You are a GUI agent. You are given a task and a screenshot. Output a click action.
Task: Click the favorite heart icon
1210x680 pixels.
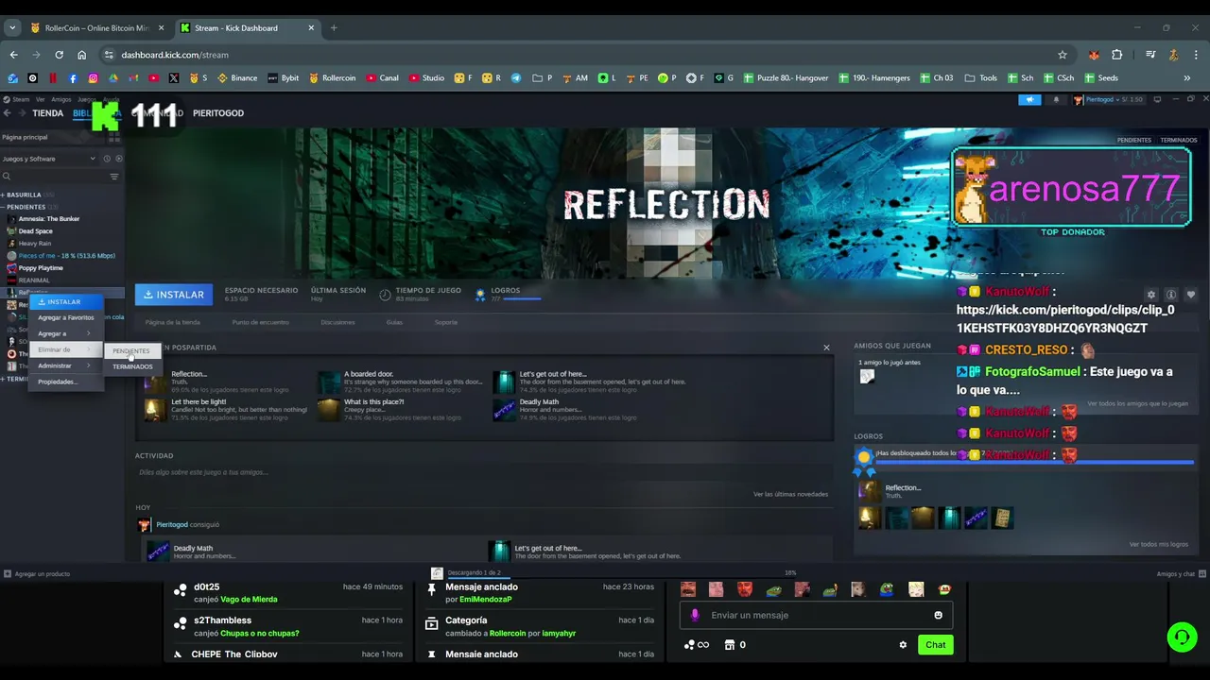(x=1190, y=295)
